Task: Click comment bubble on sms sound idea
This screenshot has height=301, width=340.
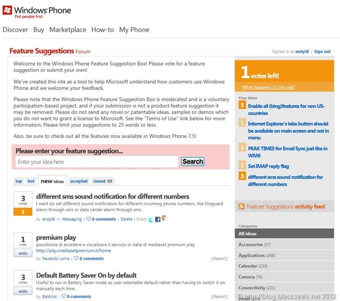Action: pos(88,219)
